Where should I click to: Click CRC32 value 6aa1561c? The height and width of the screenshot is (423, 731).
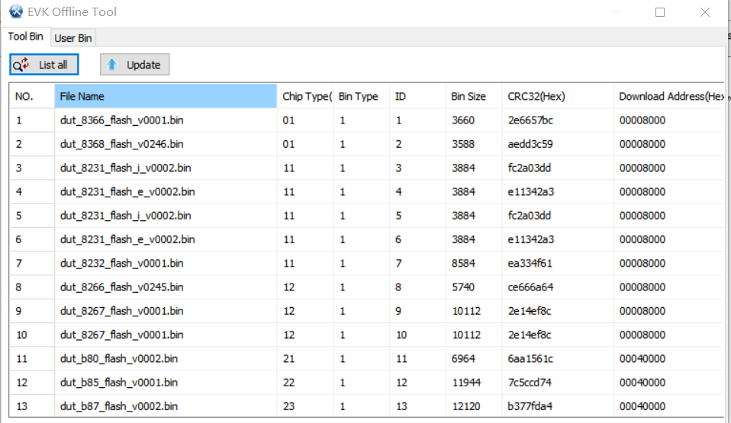[530, 358]
